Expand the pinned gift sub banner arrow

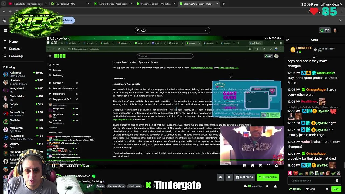click(x=314, y=57)
